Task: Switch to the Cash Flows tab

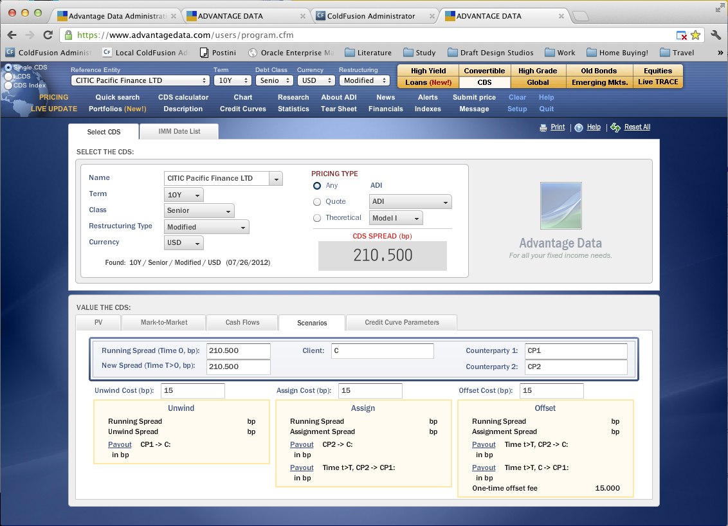Action: pyautogui.click(x=242, y=323)
